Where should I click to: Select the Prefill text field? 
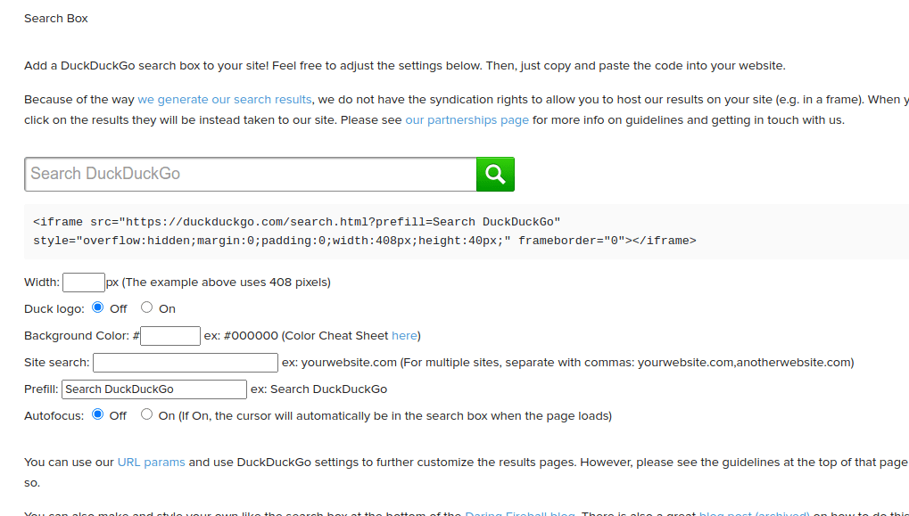[x=153, y=389]
